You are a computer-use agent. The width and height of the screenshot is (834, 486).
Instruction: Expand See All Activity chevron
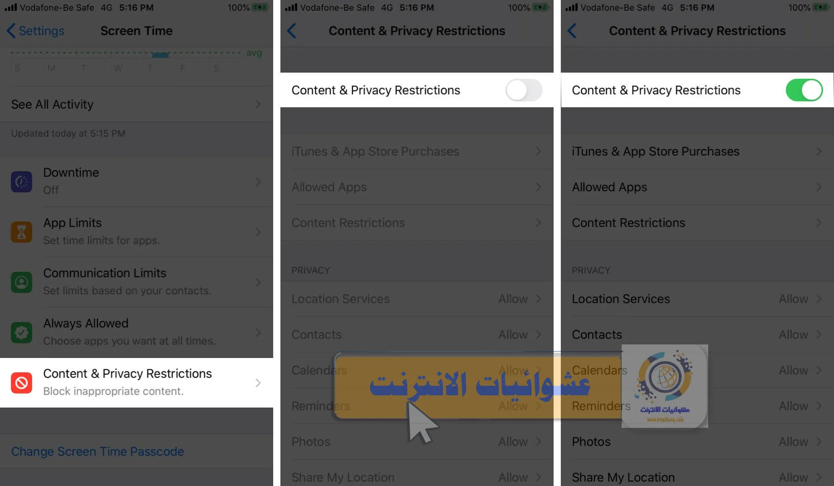click(x=258, y=105)
